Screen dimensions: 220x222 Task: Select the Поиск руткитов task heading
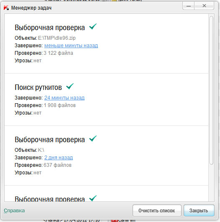click(x=38, y=87)
